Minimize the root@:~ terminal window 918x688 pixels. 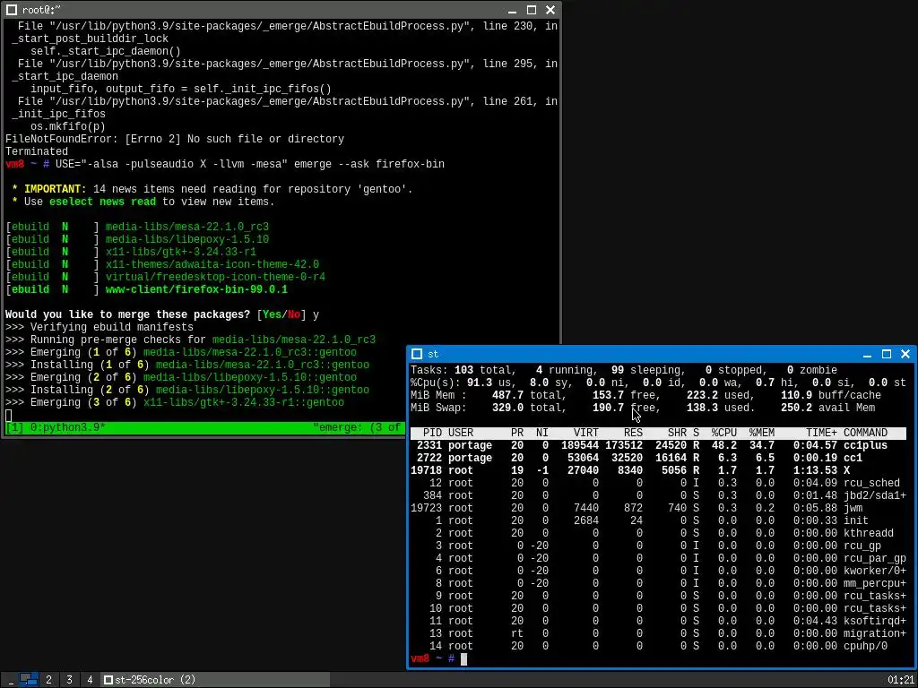pos(512,10)
